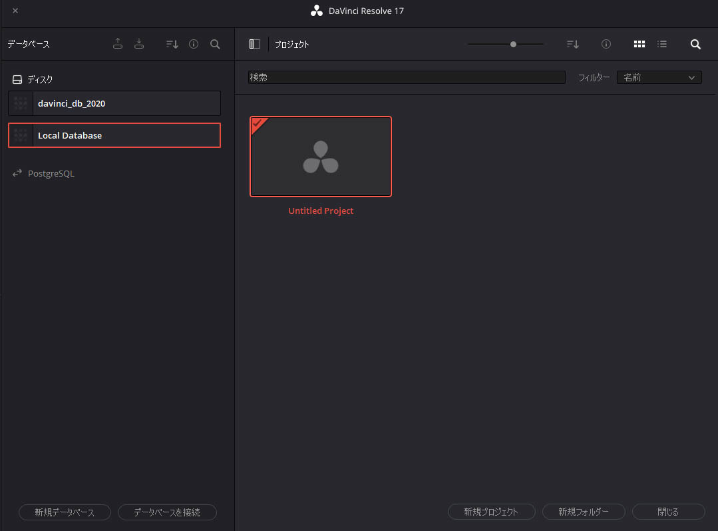Select the davinci_db_2020 database
Viewport: 718px width, 531px height.
[114, 103]
